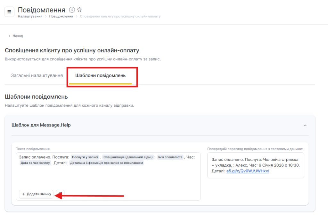Click the partly hidden icon button beside Додати змінну
This screenshot has height=221, width=328.
click(61, 194)
